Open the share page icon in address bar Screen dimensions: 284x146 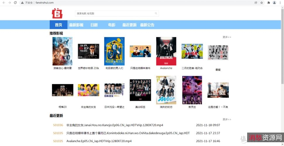pyautogui.click(x=256, y=3)
